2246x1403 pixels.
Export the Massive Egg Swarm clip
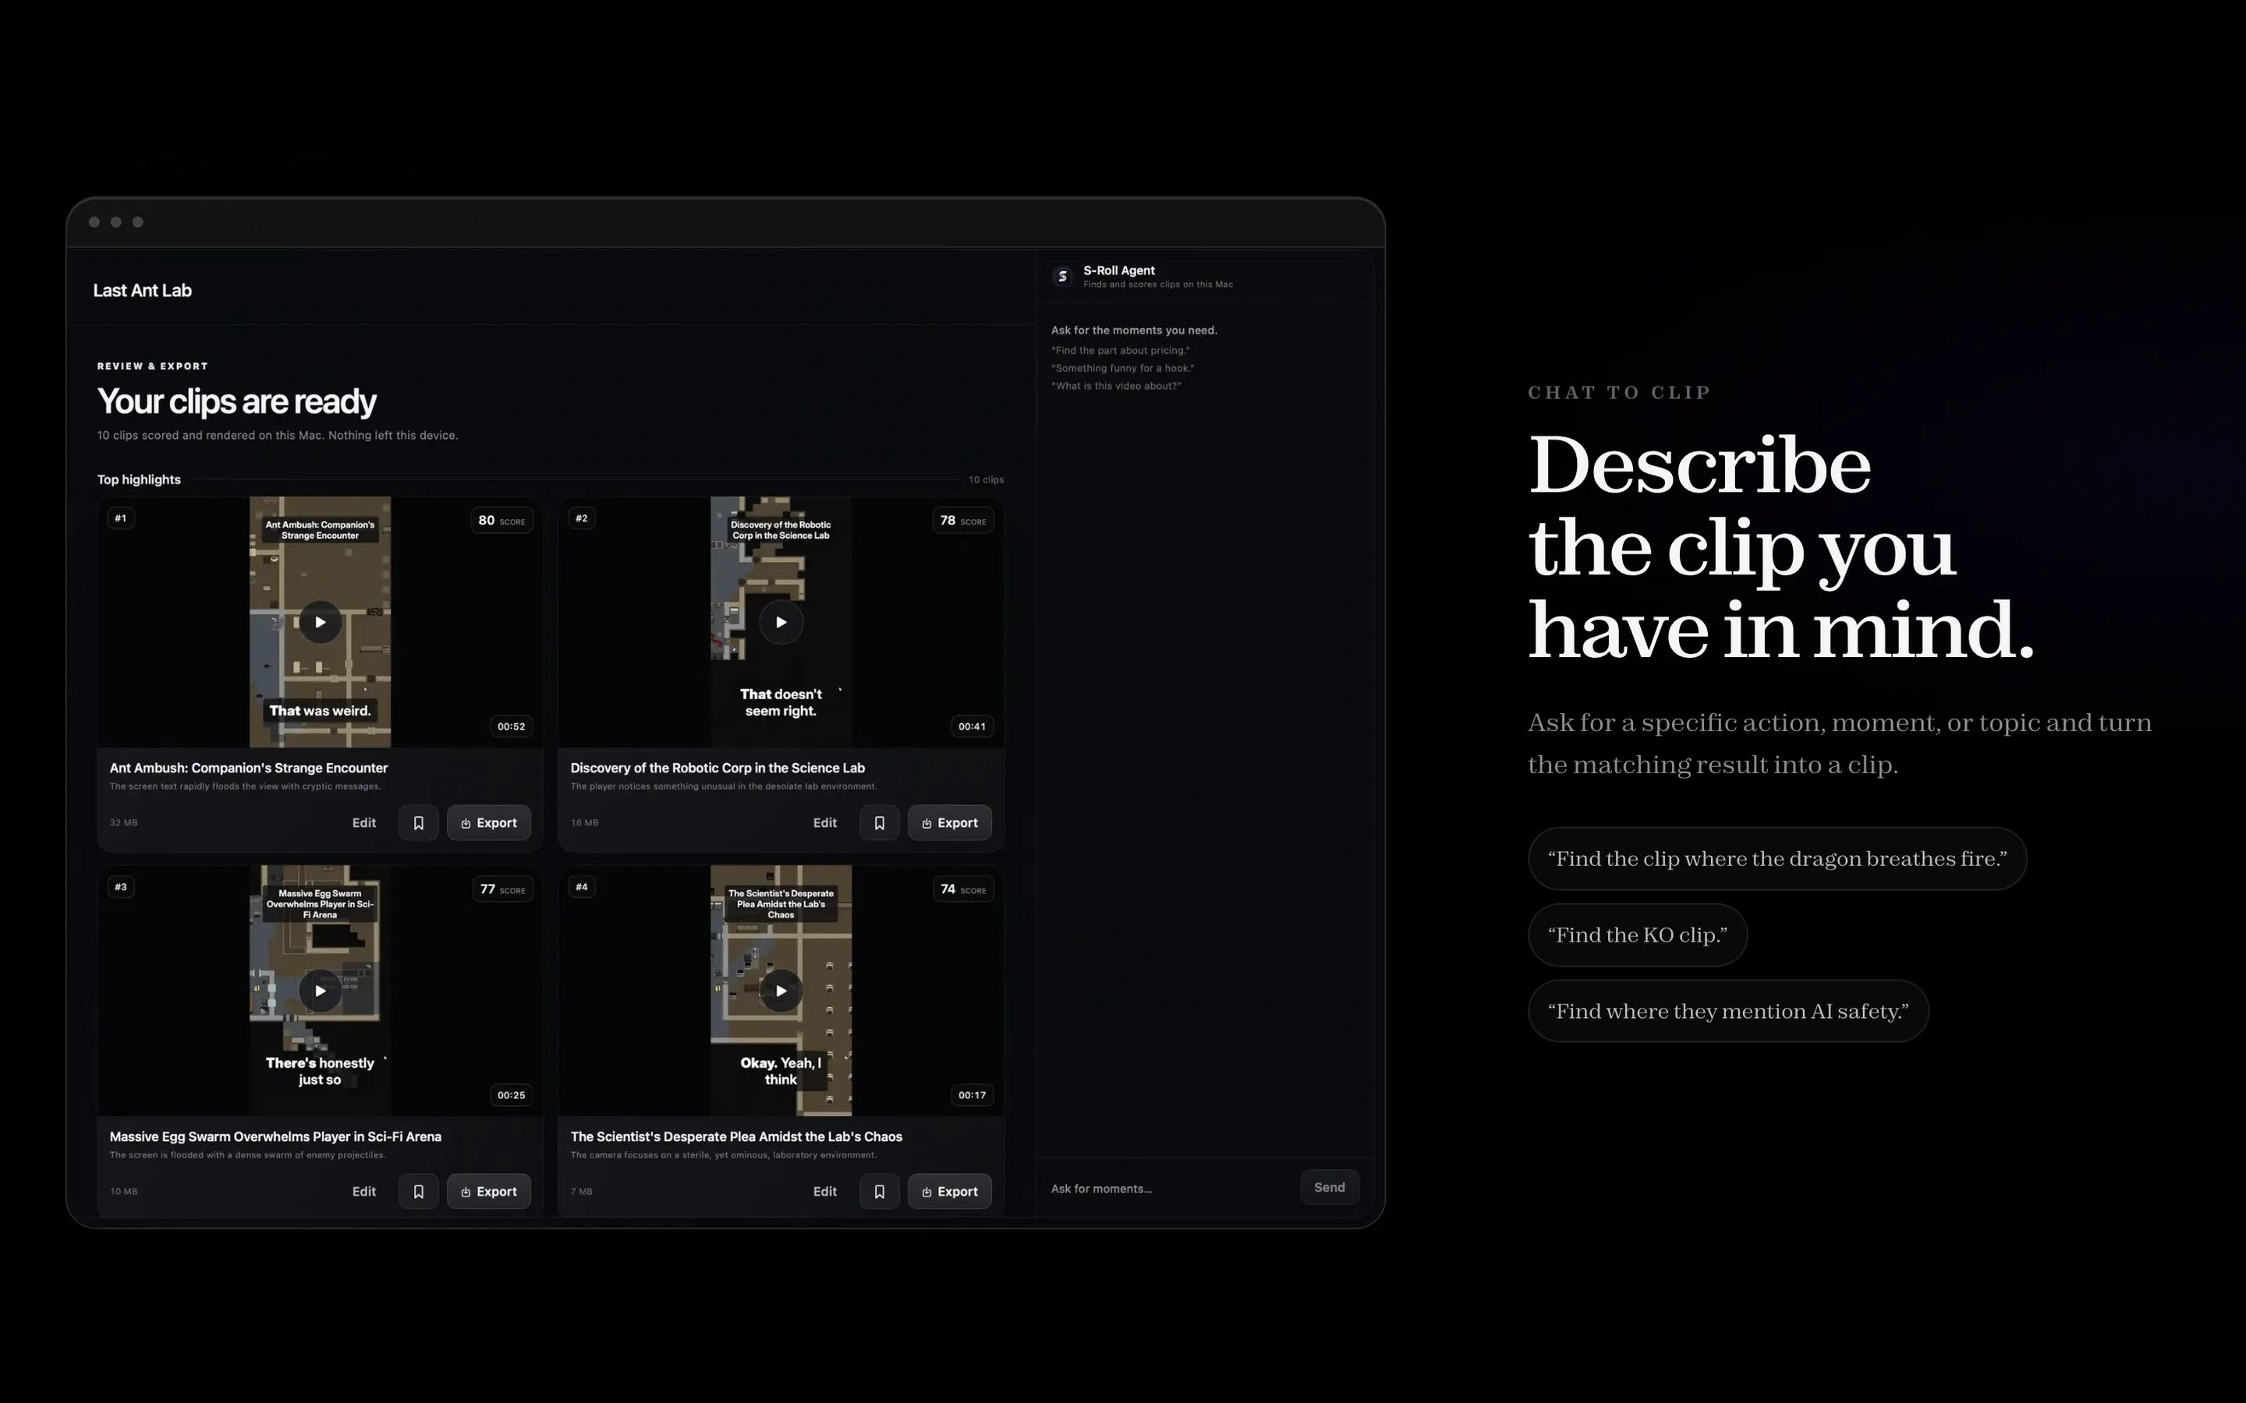click(x=489, y=1192)
